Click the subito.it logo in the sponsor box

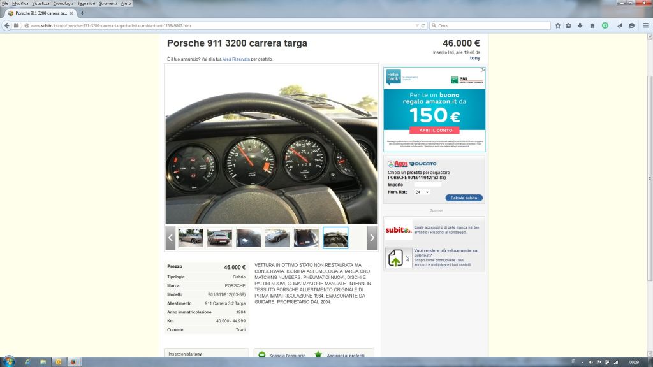pos(398,230)
